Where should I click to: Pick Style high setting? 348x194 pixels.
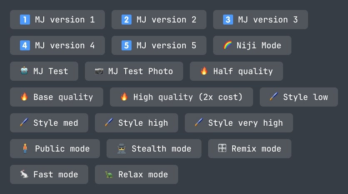pyautogui.click(x=137, y=123)
